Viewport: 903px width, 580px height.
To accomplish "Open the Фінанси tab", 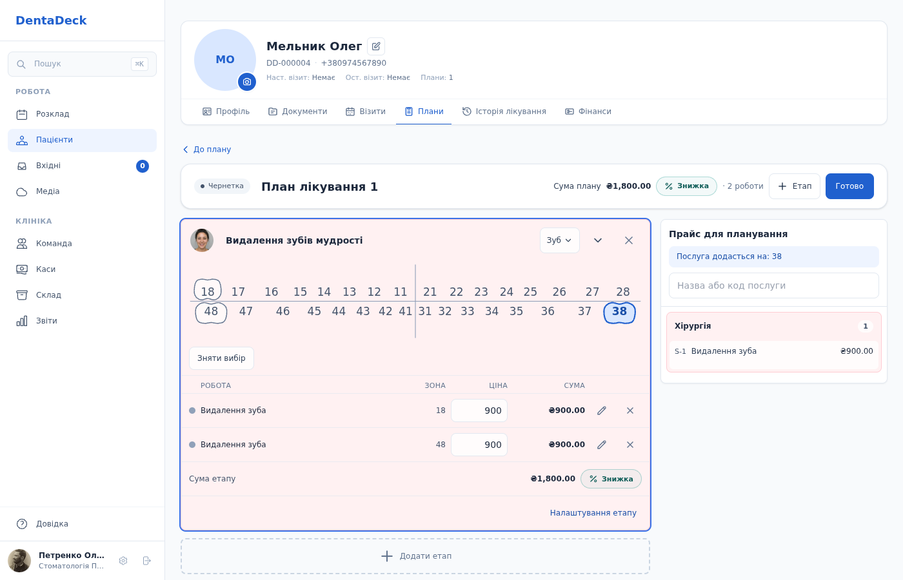I will point(588,111).
